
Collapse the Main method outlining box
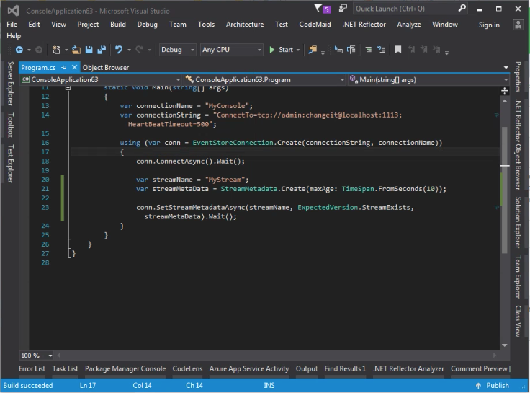tap(68, 88)
